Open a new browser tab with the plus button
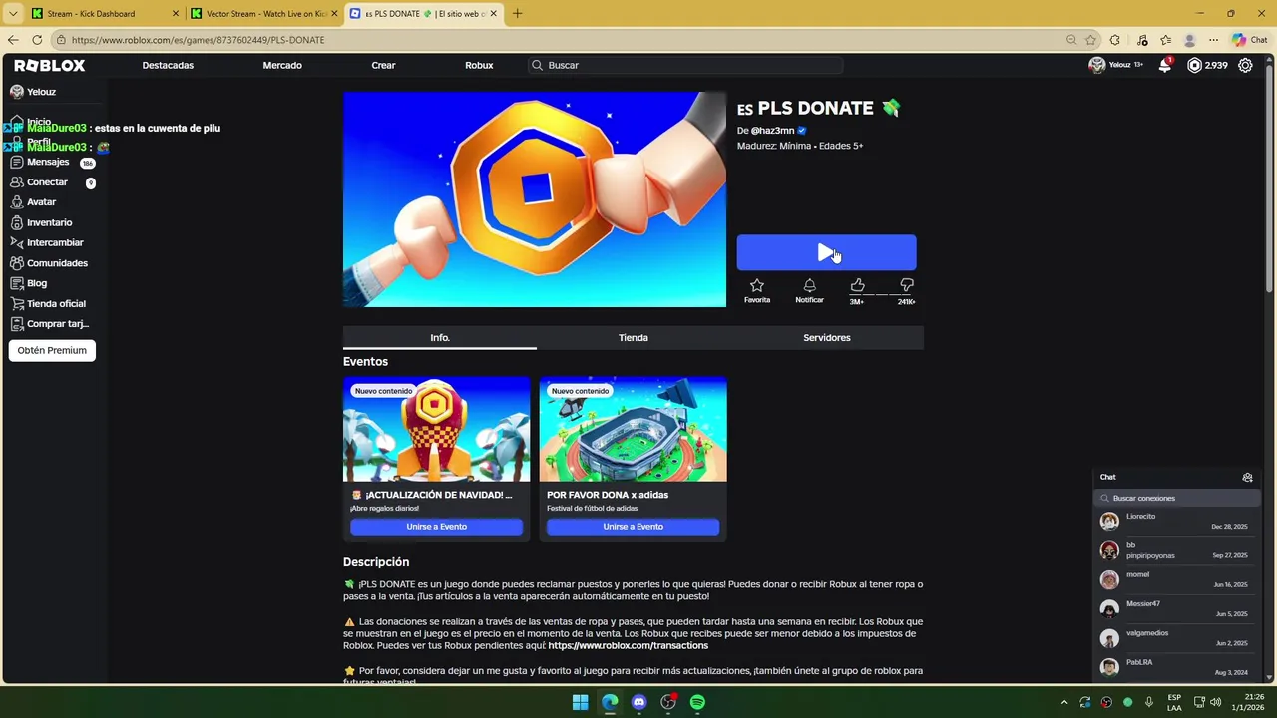Screen dimensions: 1277x718 [517, 14]
